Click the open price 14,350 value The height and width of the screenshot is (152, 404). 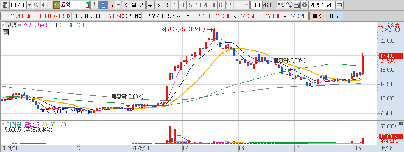[248, 16]
